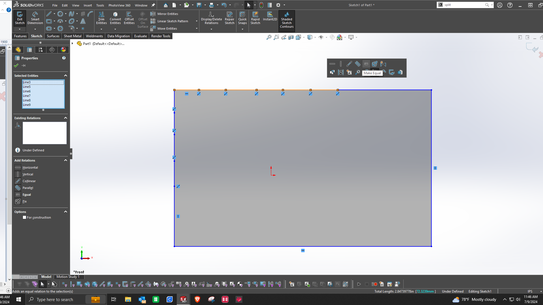Expand the Part1 feature tree node
The height and width of the screenshot is (305, 543).
[73, 43]
